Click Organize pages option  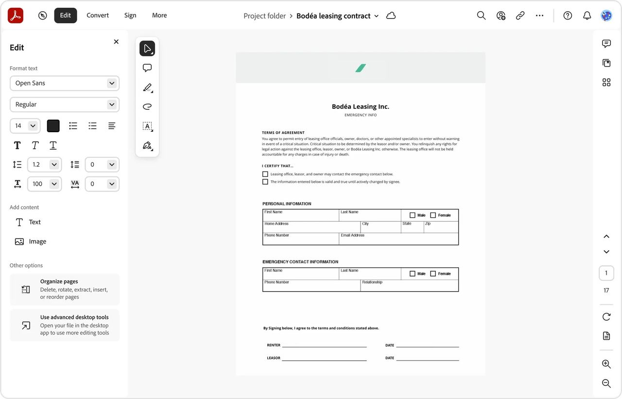(64, 289)
